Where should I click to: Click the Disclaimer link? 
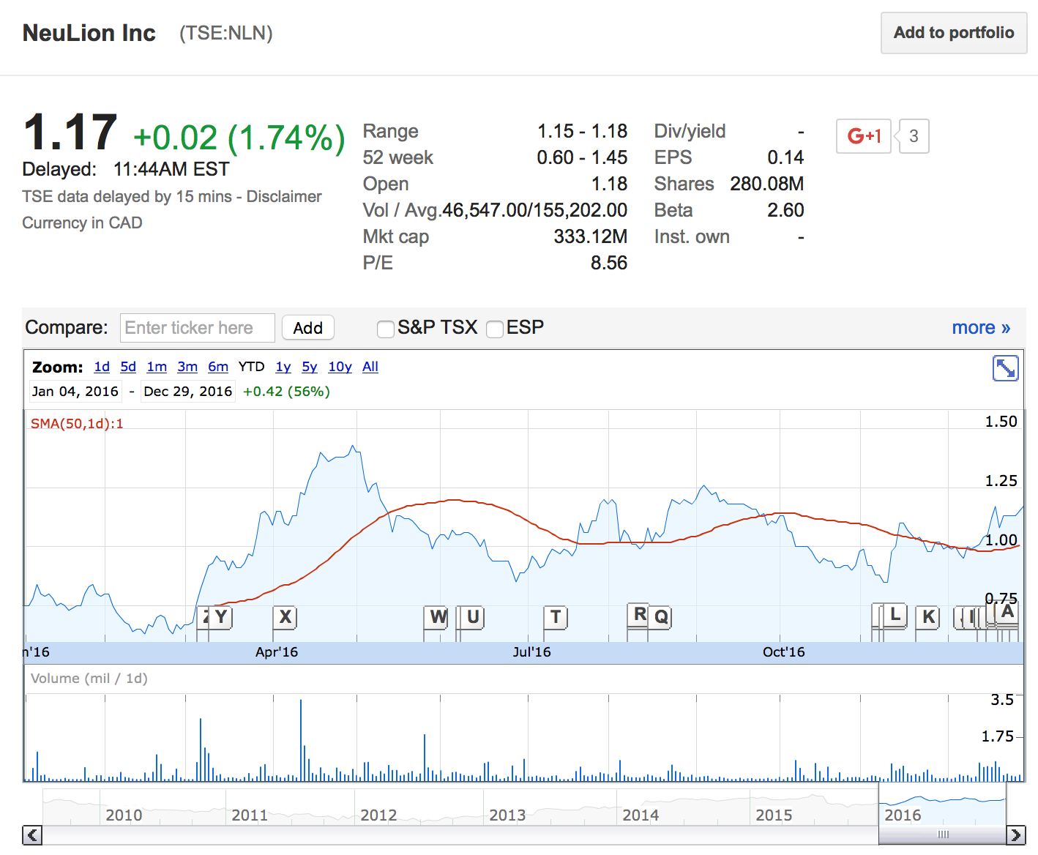coord(284,196)
